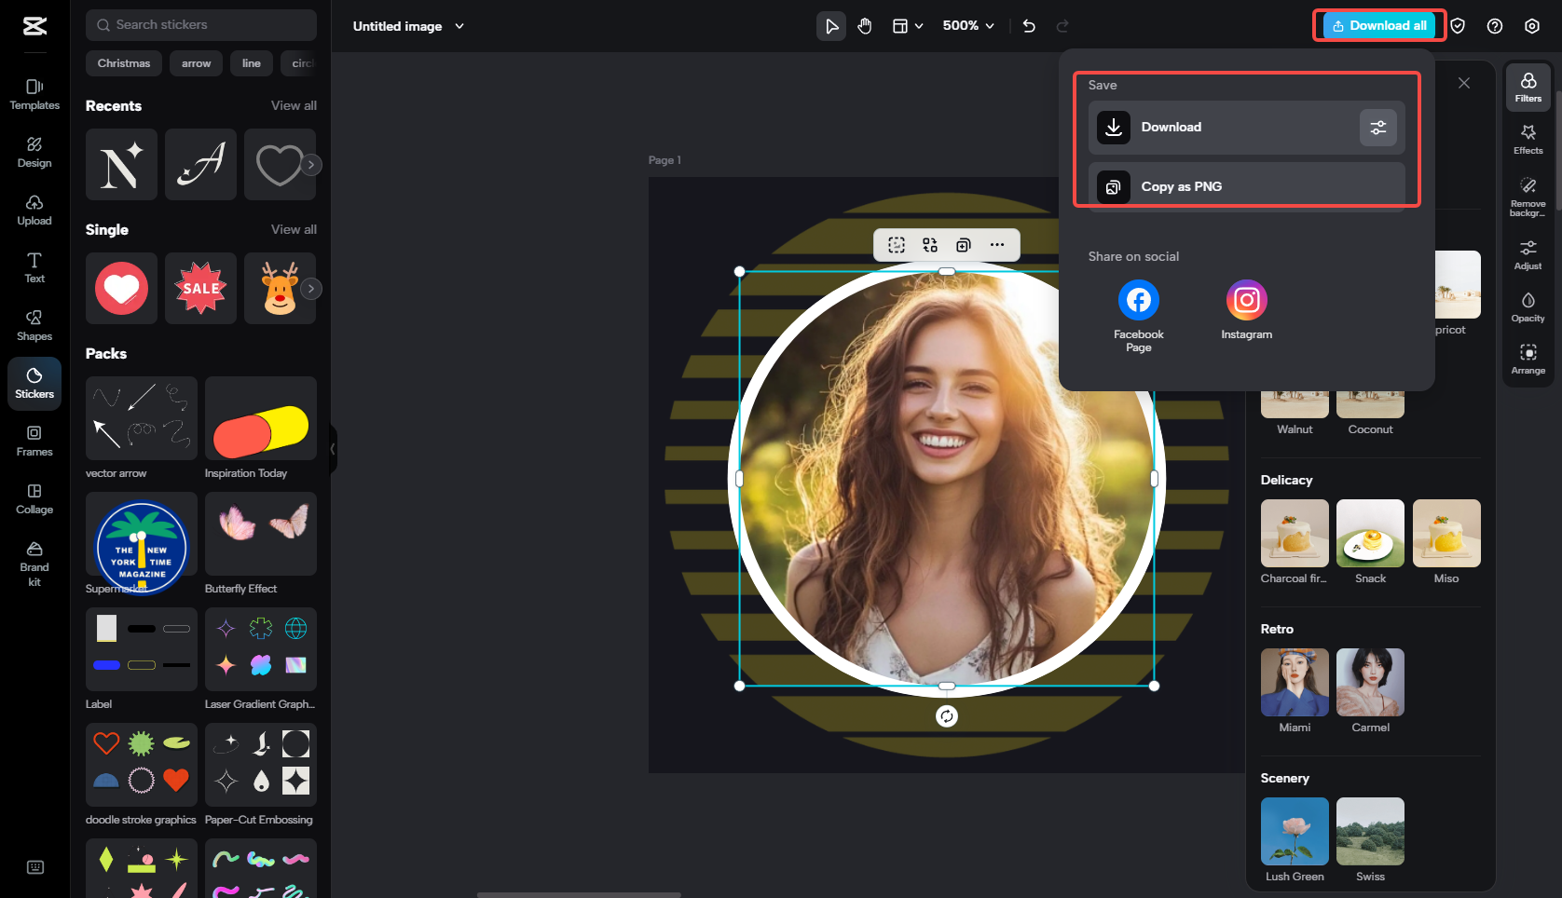This screenshot has width=1562, height=898.
Task: Open the Effects panel
Action: click(1528, 139)
